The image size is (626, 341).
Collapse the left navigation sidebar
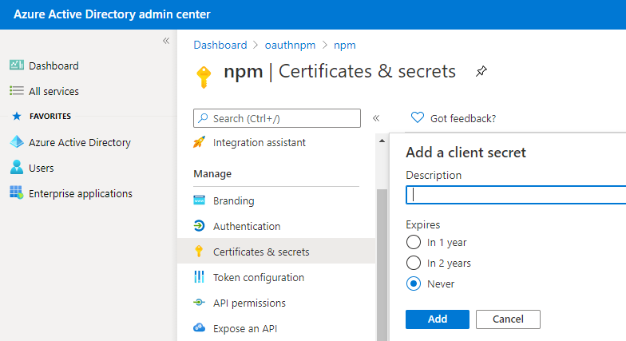pyautogui.click(x=166, y=41)
